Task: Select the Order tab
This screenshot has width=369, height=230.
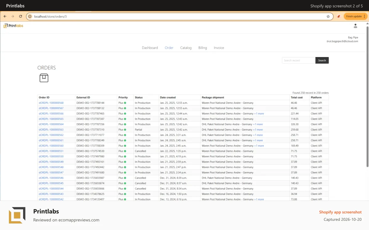Action: (x=169, y=48)
